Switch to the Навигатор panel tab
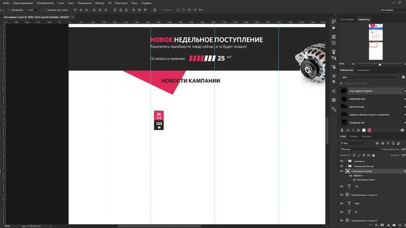The image size is (406, 228). (x=363, y=20)
